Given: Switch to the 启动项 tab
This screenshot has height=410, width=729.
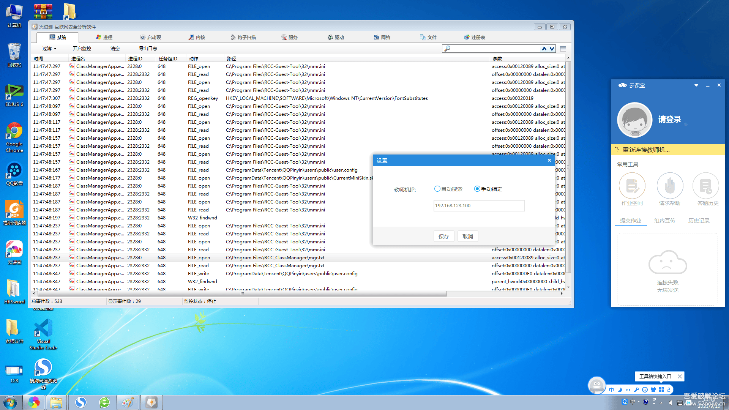Looking at the screenshot, I should coord(150,37).
